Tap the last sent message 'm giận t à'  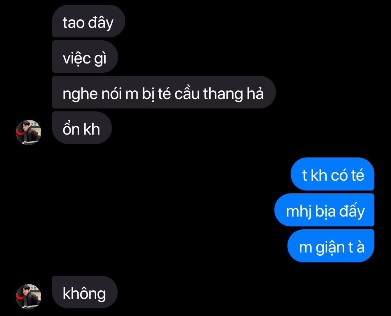click(331, 246)
